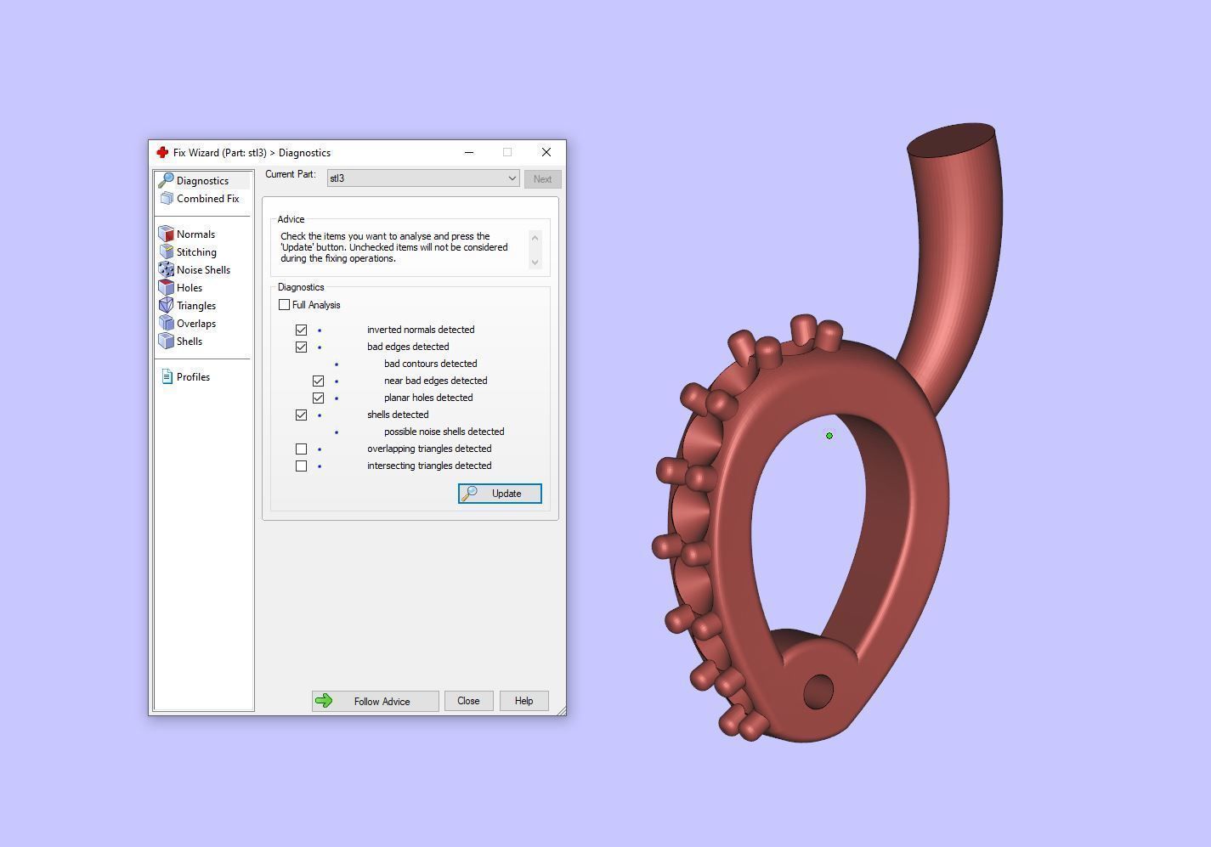
Task: Select the Overlaps icon
Action: pos(167,324)
